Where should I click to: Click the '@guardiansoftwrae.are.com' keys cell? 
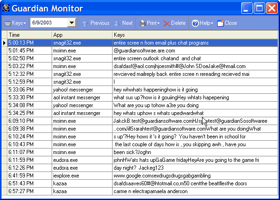pyautogui.click(x=195, y=51)
